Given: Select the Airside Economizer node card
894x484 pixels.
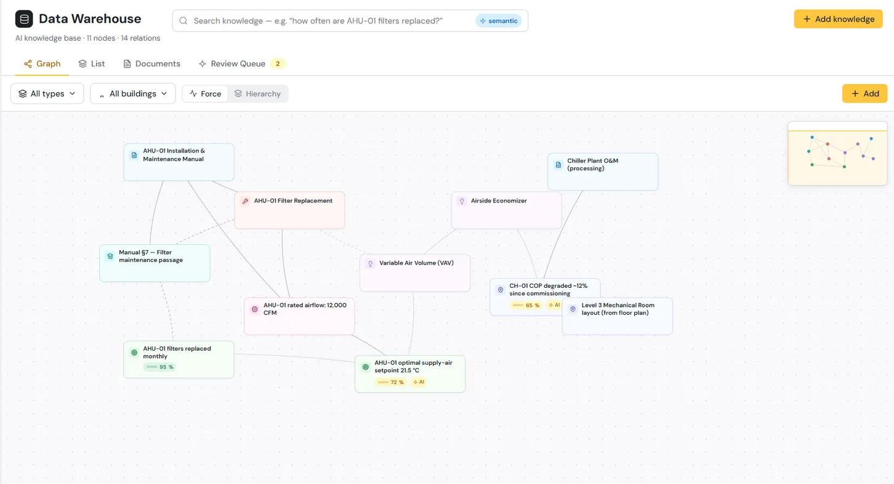Looking at the screenshot, I should pos(507,210).
